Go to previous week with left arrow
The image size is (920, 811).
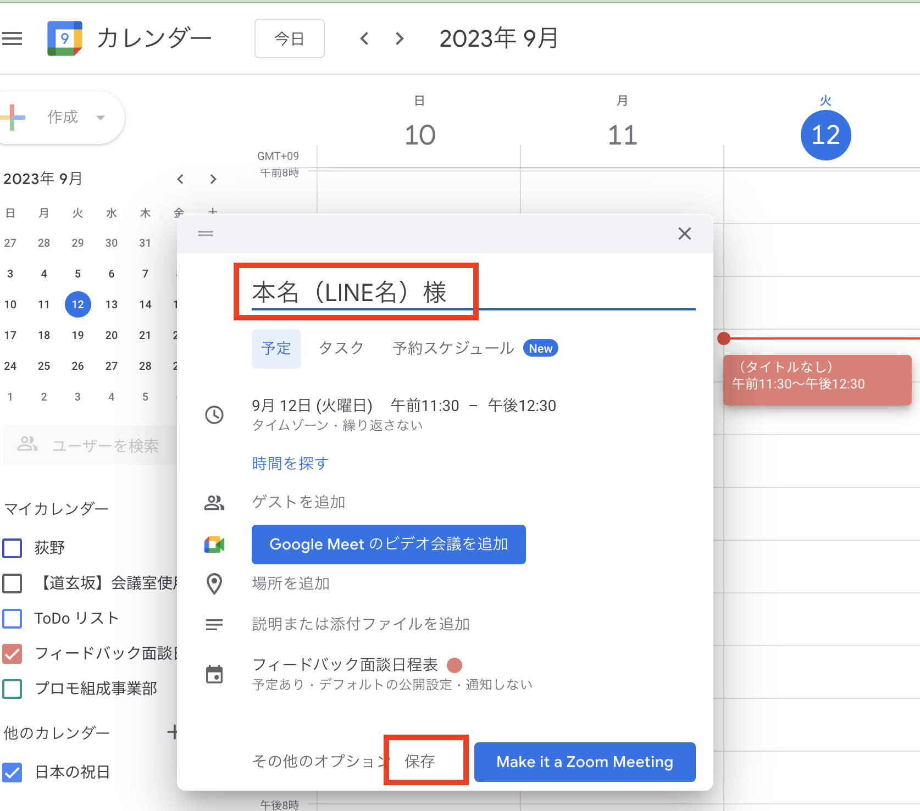pos(364,38)
